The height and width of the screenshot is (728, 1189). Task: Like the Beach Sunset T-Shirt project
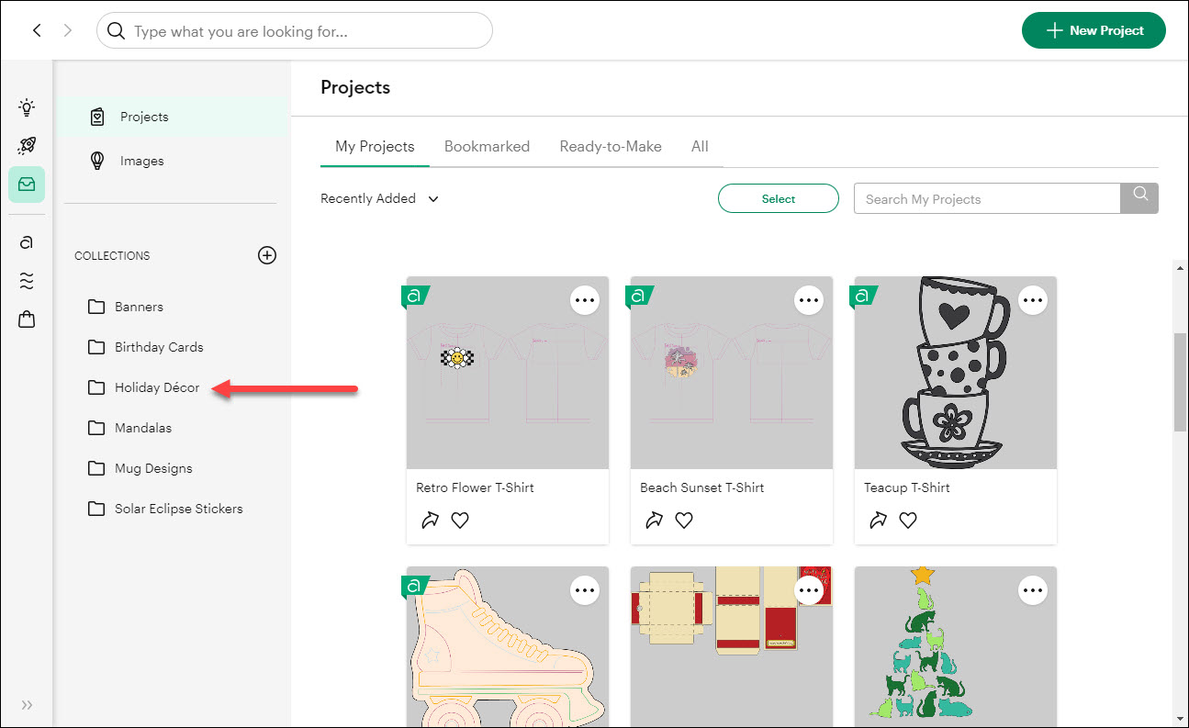tap(684, 521)
